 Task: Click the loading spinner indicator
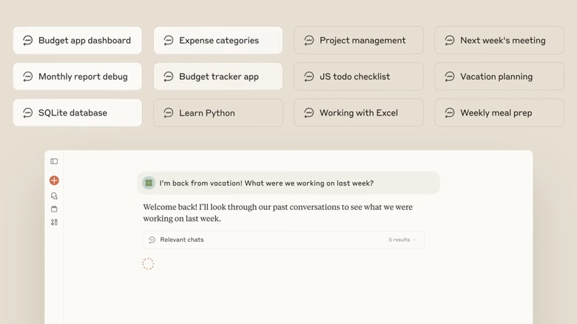point(148,263)
